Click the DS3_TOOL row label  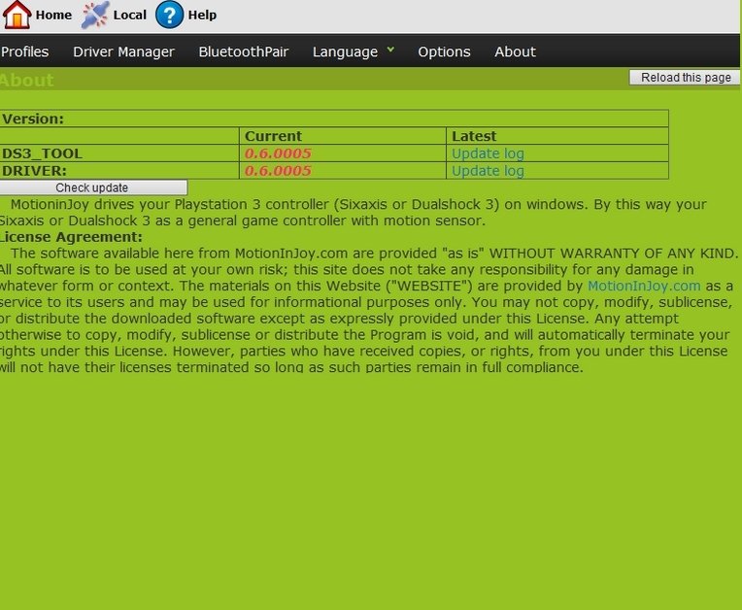(x=42, y=153)
